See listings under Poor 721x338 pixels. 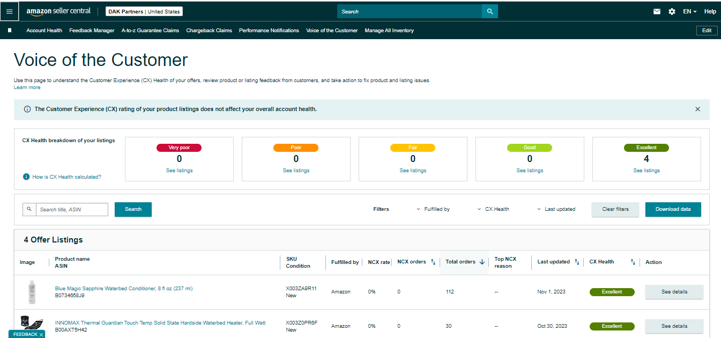[296, 171]
